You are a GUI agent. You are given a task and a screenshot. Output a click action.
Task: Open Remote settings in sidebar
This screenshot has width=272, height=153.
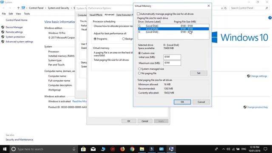(x=14, y=32)
